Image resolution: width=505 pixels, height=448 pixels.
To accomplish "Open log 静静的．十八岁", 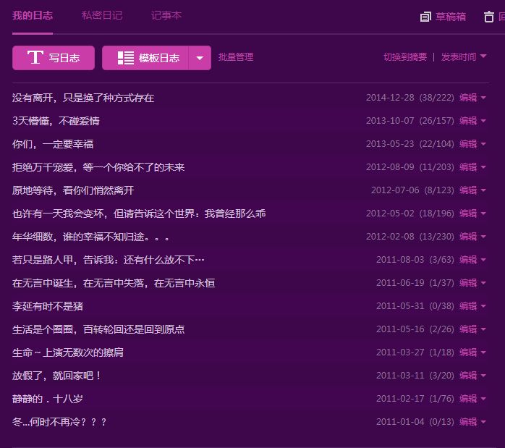I will [48, 399].
